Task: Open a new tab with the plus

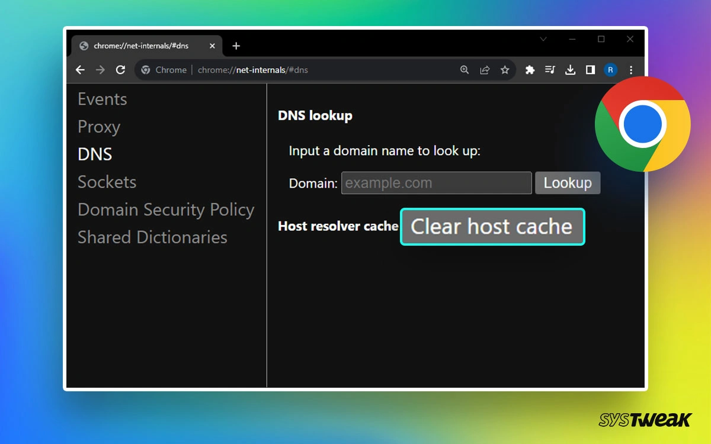Action: [x=236, y=46]
